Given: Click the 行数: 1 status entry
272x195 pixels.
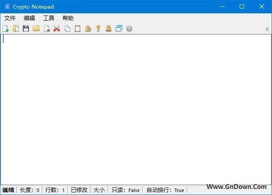Looking at the screenshot, I should [x=55, y=190].
